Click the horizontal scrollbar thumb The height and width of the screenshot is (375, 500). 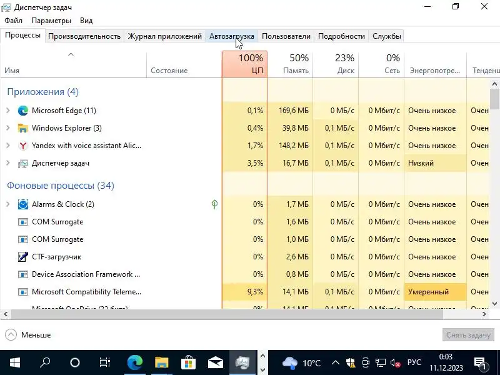pos(227,314)
